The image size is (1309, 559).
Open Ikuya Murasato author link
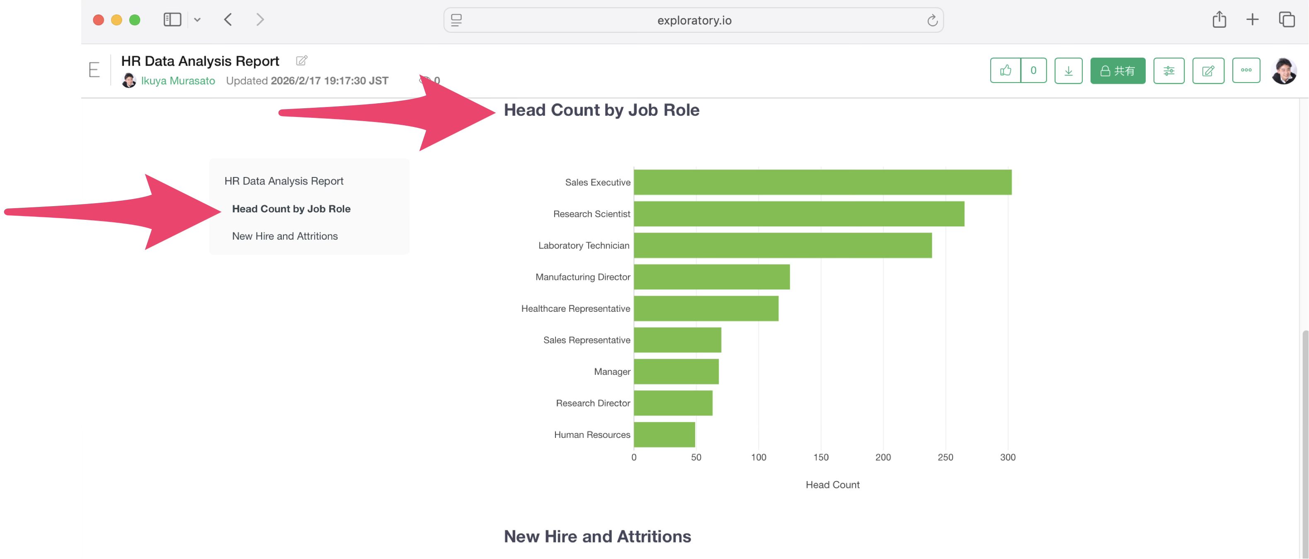[178, 81]
